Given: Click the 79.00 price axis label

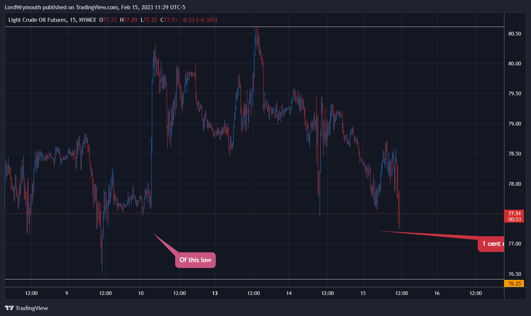Looking at the screenshot, I should click(514, 124).
